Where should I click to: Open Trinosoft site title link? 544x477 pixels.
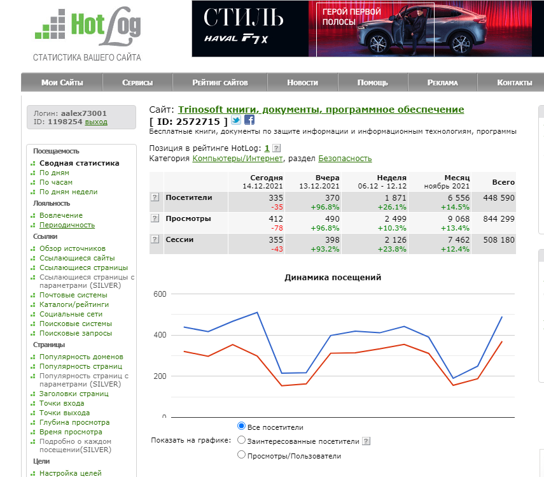click(321, 110)
